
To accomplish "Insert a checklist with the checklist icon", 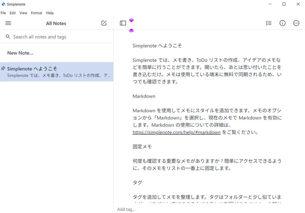I will (x=269, y=23).
